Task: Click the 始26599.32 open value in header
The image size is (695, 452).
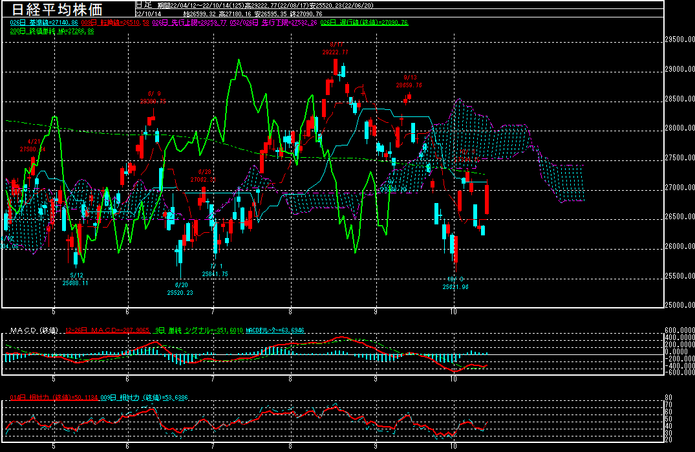Action: point(200,14)
